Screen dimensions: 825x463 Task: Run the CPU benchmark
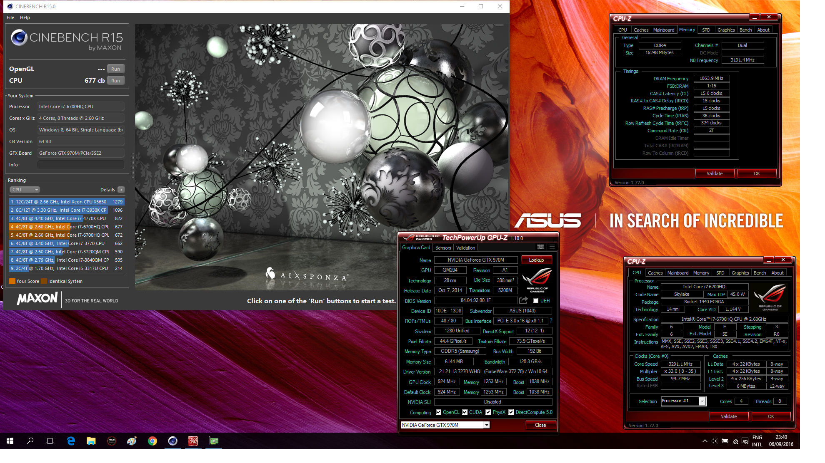[116, 81]
